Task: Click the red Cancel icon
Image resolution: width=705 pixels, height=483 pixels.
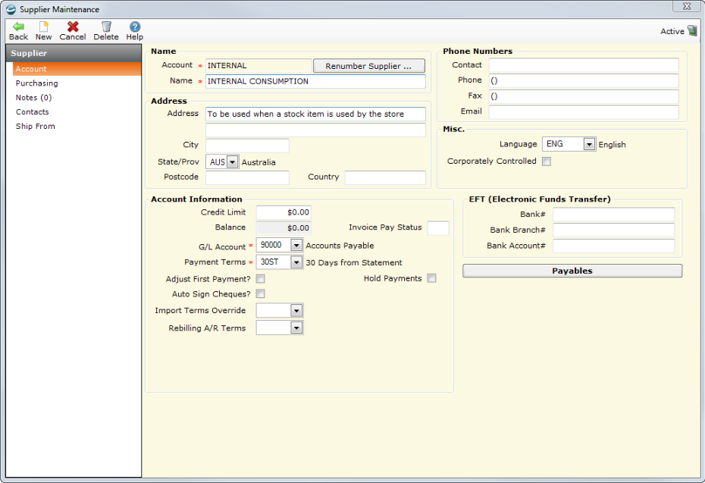Action: pyautogui.click(x=73, y=27)
